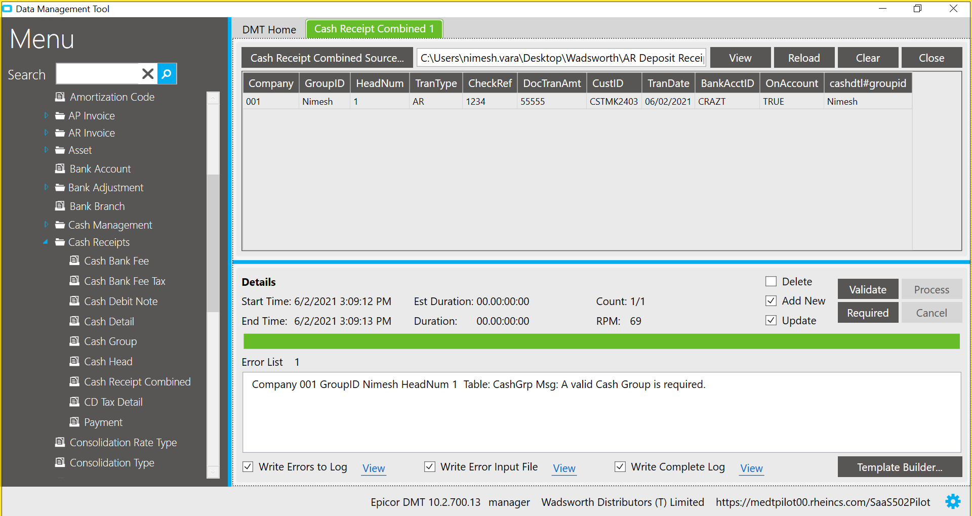Click the Amortization Code document icon
972x516 pixels.
tap(60, 97)
